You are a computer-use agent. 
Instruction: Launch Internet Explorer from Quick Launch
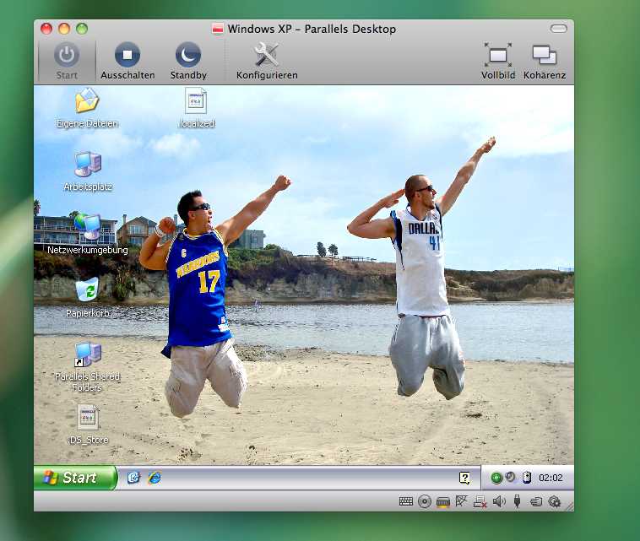pos(155,478)
